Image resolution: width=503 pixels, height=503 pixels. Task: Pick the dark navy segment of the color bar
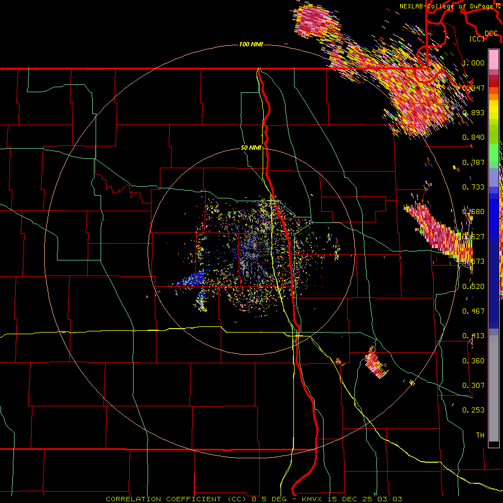(493, 286)
